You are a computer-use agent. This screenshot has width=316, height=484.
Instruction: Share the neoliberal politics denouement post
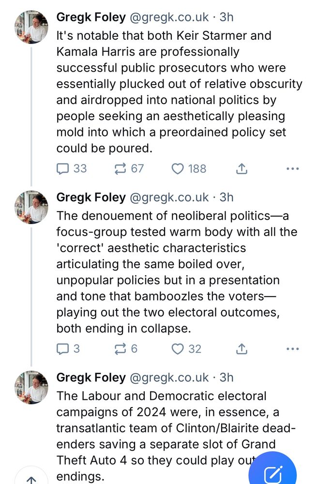coord(241,348)
